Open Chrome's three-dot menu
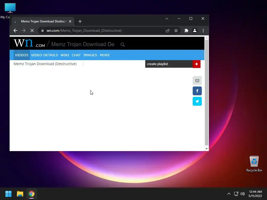The image size is (267, 200). click(203, 31)
